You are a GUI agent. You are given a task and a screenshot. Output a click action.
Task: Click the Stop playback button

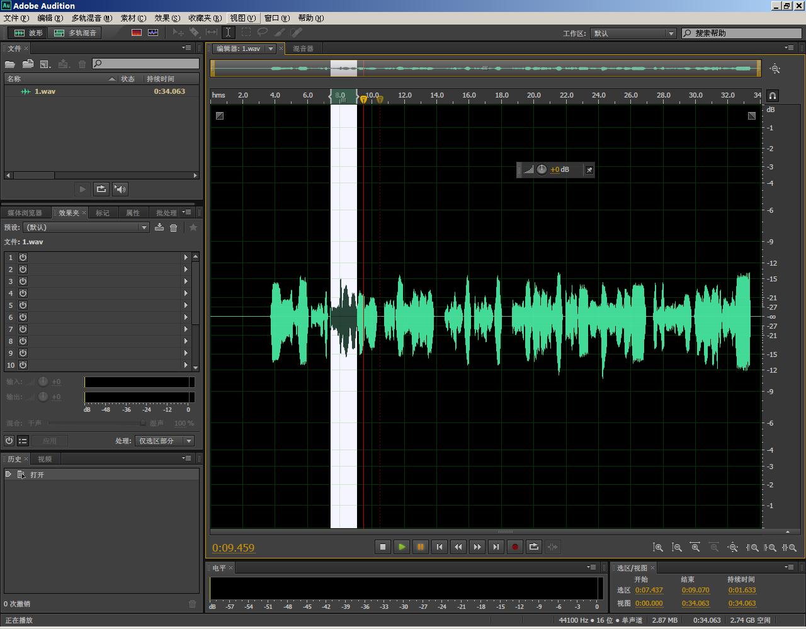[x=383, y=547]
